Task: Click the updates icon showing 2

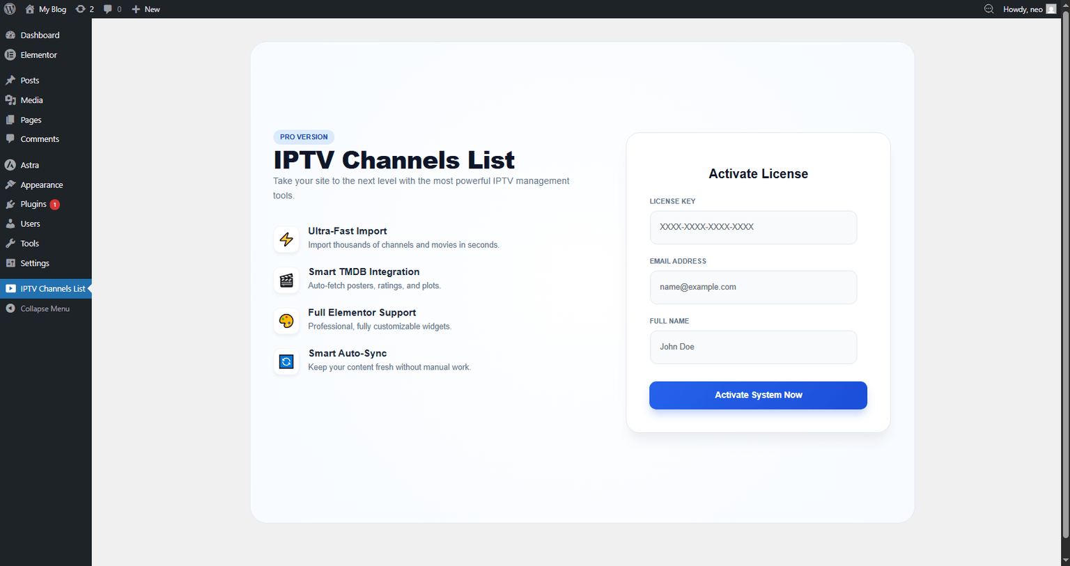Action: [80, 9]
